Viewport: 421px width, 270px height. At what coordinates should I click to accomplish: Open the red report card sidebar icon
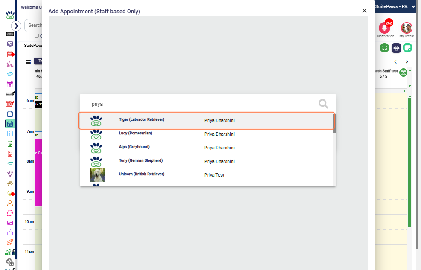[10, 154]
